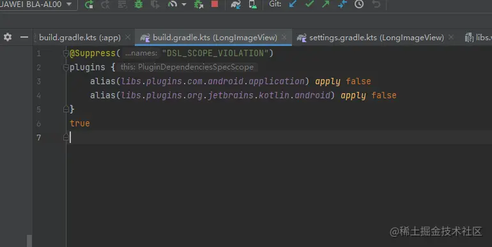Collapse the @Suppress annotation fold marker

coord(66,54)
